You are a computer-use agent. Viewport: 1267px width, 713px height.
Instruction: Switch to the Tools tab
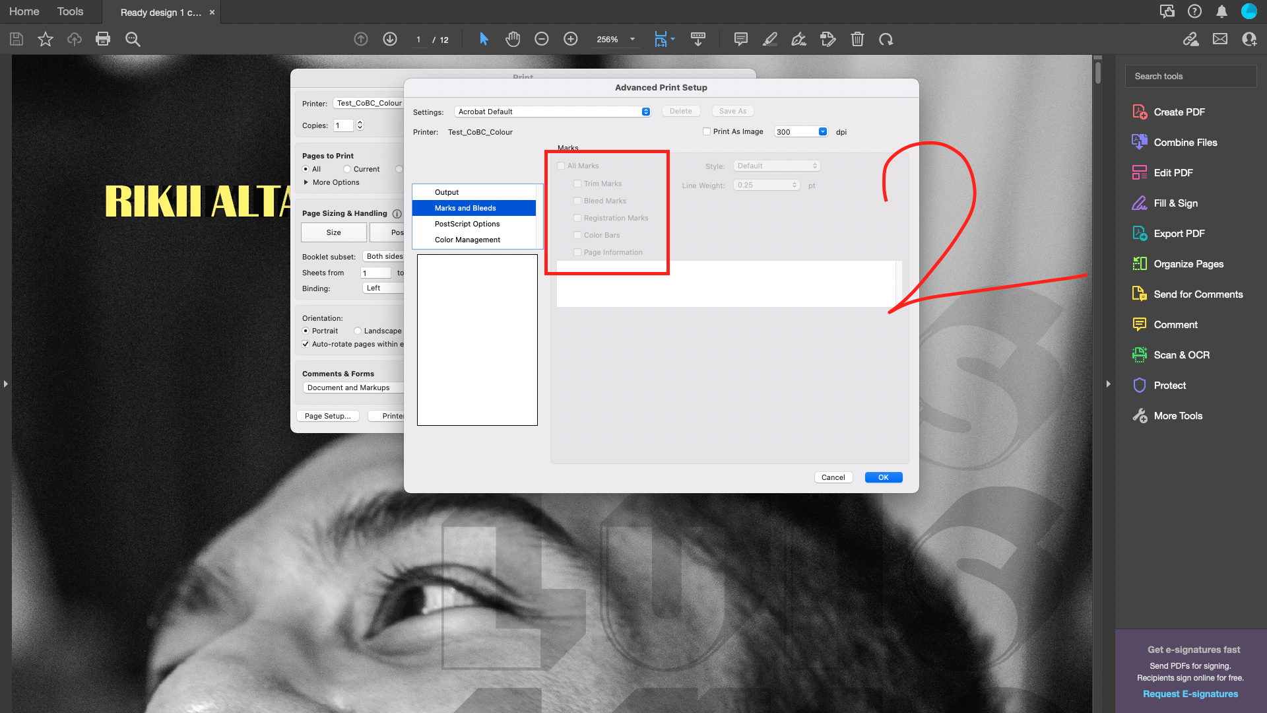tap(70, 11)
